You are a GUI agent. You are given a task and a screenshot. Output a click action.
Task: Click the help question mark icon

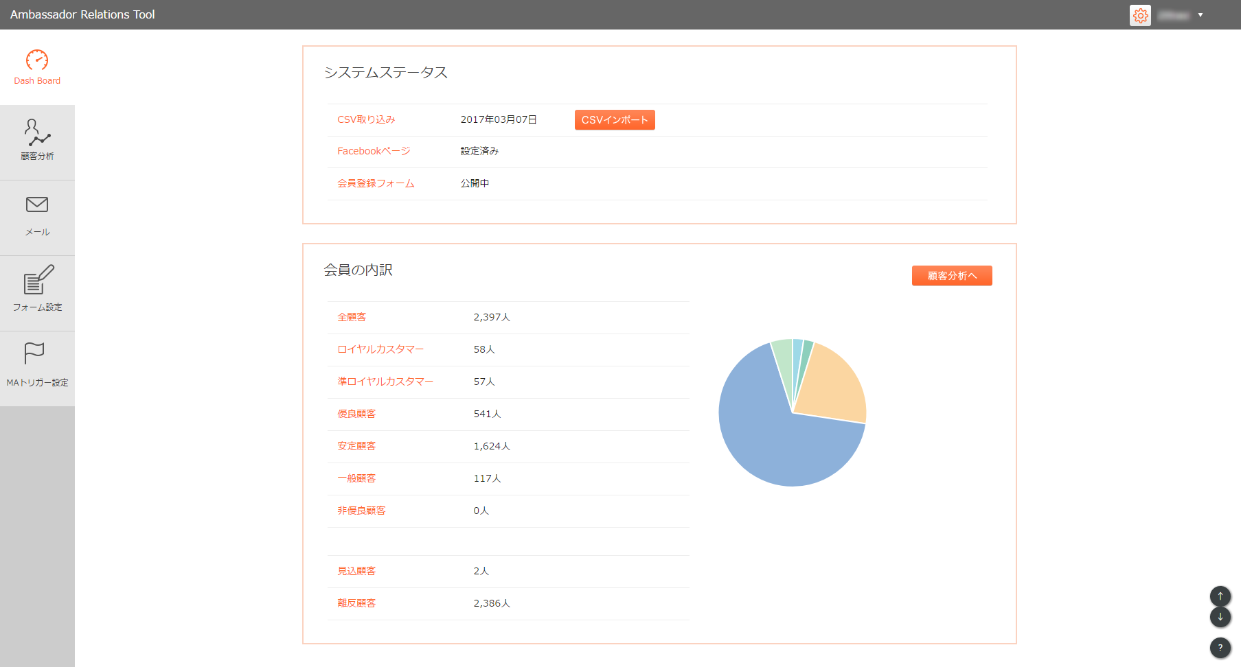tap(1220, 648)
